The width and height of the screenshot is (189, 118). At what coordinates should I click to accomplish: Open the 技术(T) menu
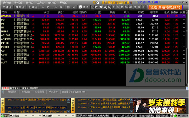tap(30, 3)
